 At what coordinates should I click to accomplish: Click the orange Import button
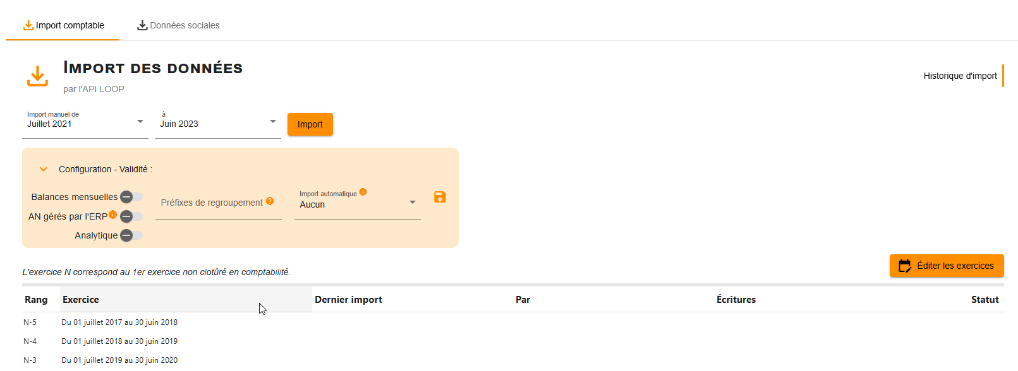tap(310, 124)
